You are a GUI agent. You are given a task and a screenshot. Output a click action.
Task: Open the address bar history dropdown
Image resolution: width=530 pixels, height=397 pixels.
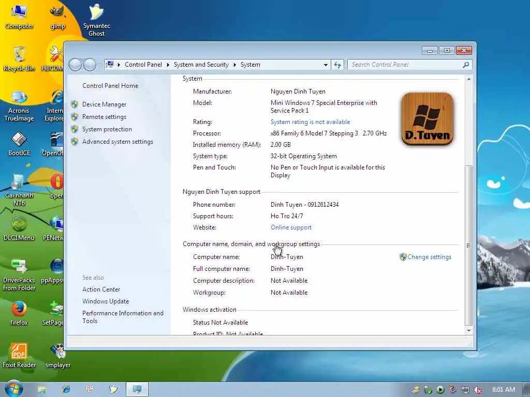(326, 65)
